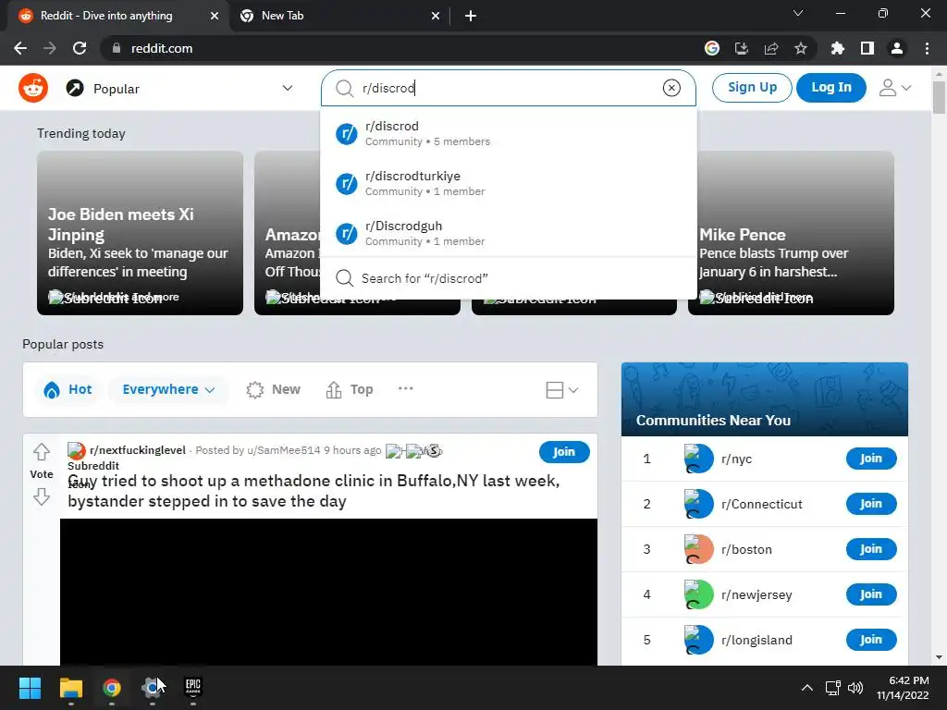Play the post's black video area
Screen dimensions: 947x710
point(328,593)
